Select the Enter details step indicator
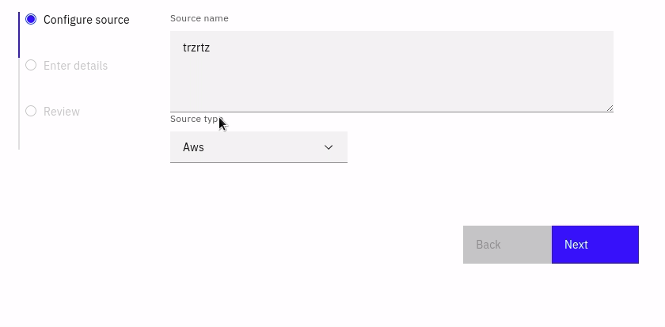Image resolution: width=665 pixels, height=327 pixels. click(x=31, y=65)
